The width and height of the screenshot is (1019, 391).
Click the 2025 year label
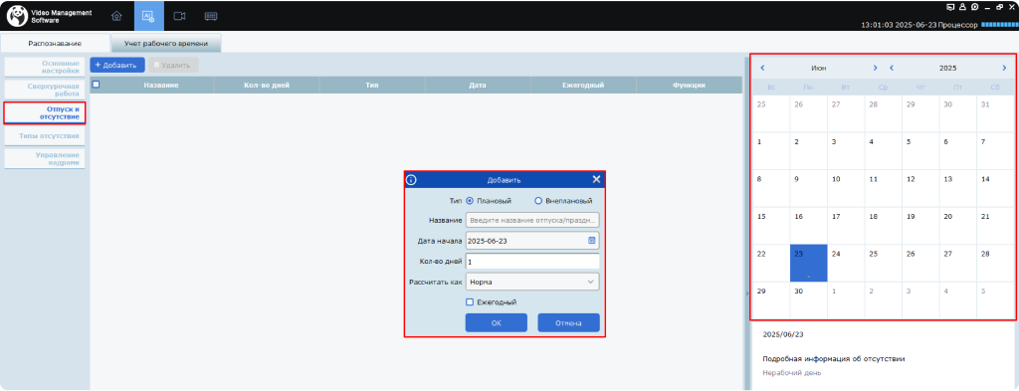click(x=947, y=69)
